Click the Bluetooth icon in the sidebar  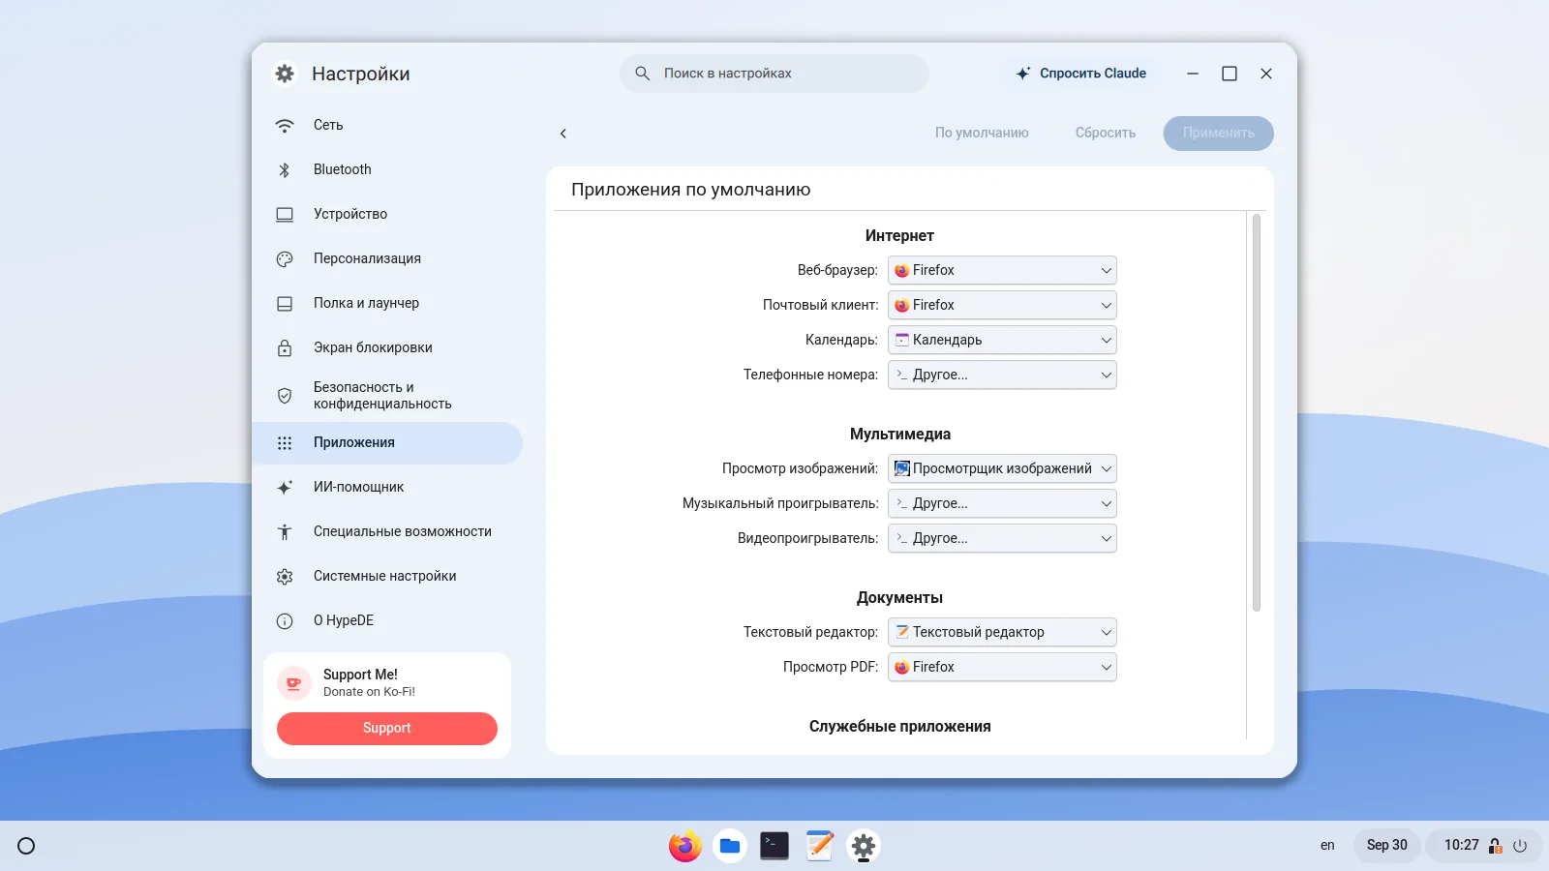(285, 169)
